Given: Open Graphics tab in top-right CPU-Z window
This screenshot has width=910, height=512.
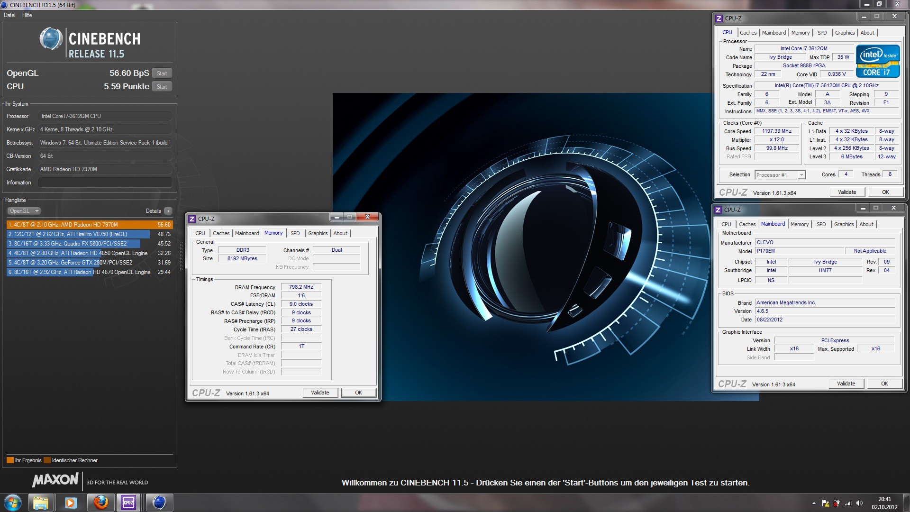Looking at the screenshot, I should [845, 33].
